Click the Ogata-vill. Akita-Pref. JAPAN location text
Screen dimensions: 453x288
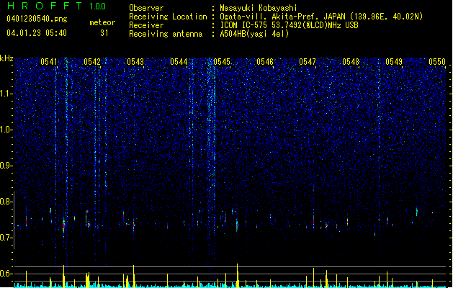pos(321,17)
